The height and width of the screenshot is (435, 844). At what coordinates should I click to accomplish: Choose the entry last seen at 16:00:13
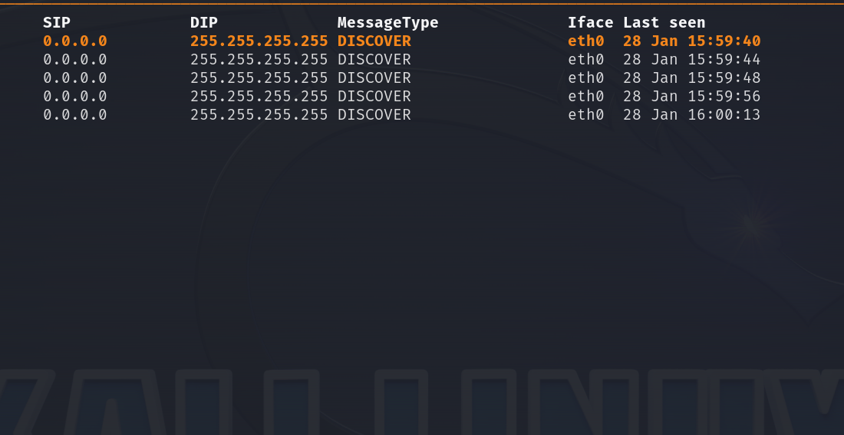[x=691, y=115]
